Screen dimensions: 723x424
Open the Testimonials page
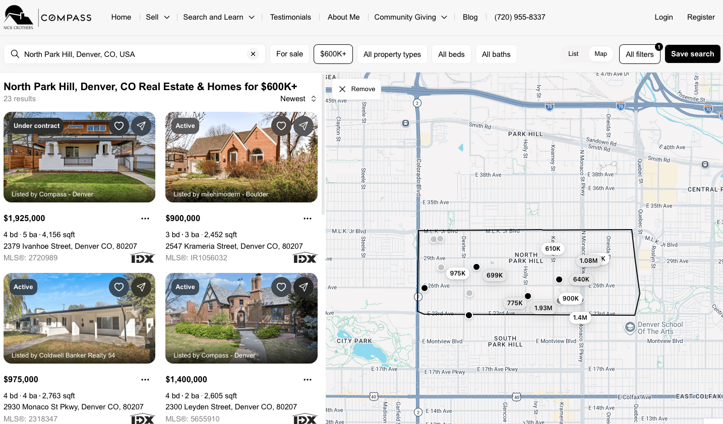coord(290,17)
